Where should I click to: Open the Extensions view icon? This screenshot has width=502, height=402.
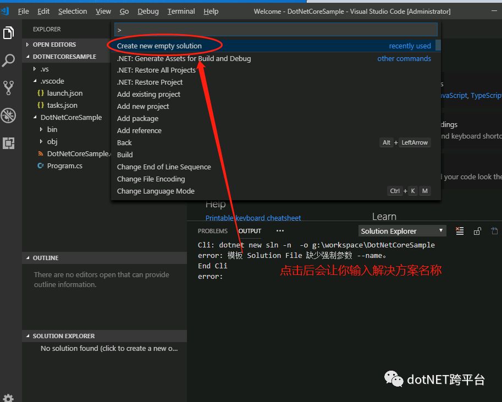click(x=9, y=143)
